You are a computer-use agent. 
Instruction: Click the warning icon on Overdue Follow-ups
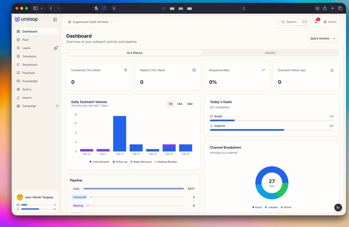coord(332,70)
